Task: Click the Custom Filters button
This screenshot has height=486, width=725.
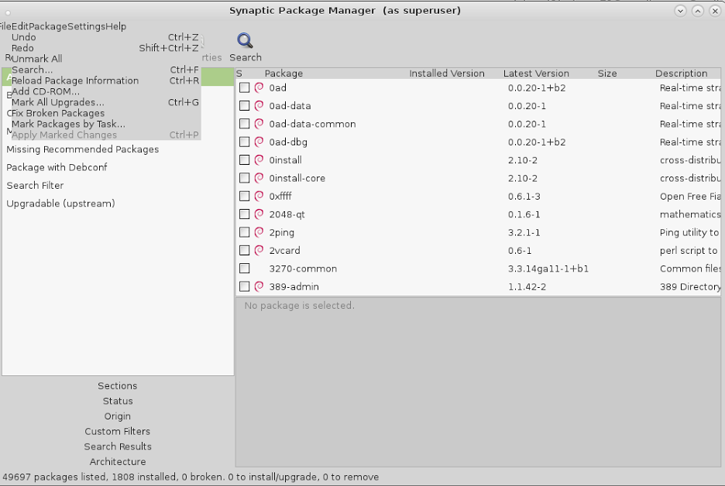Action: (x=118, y=432)
